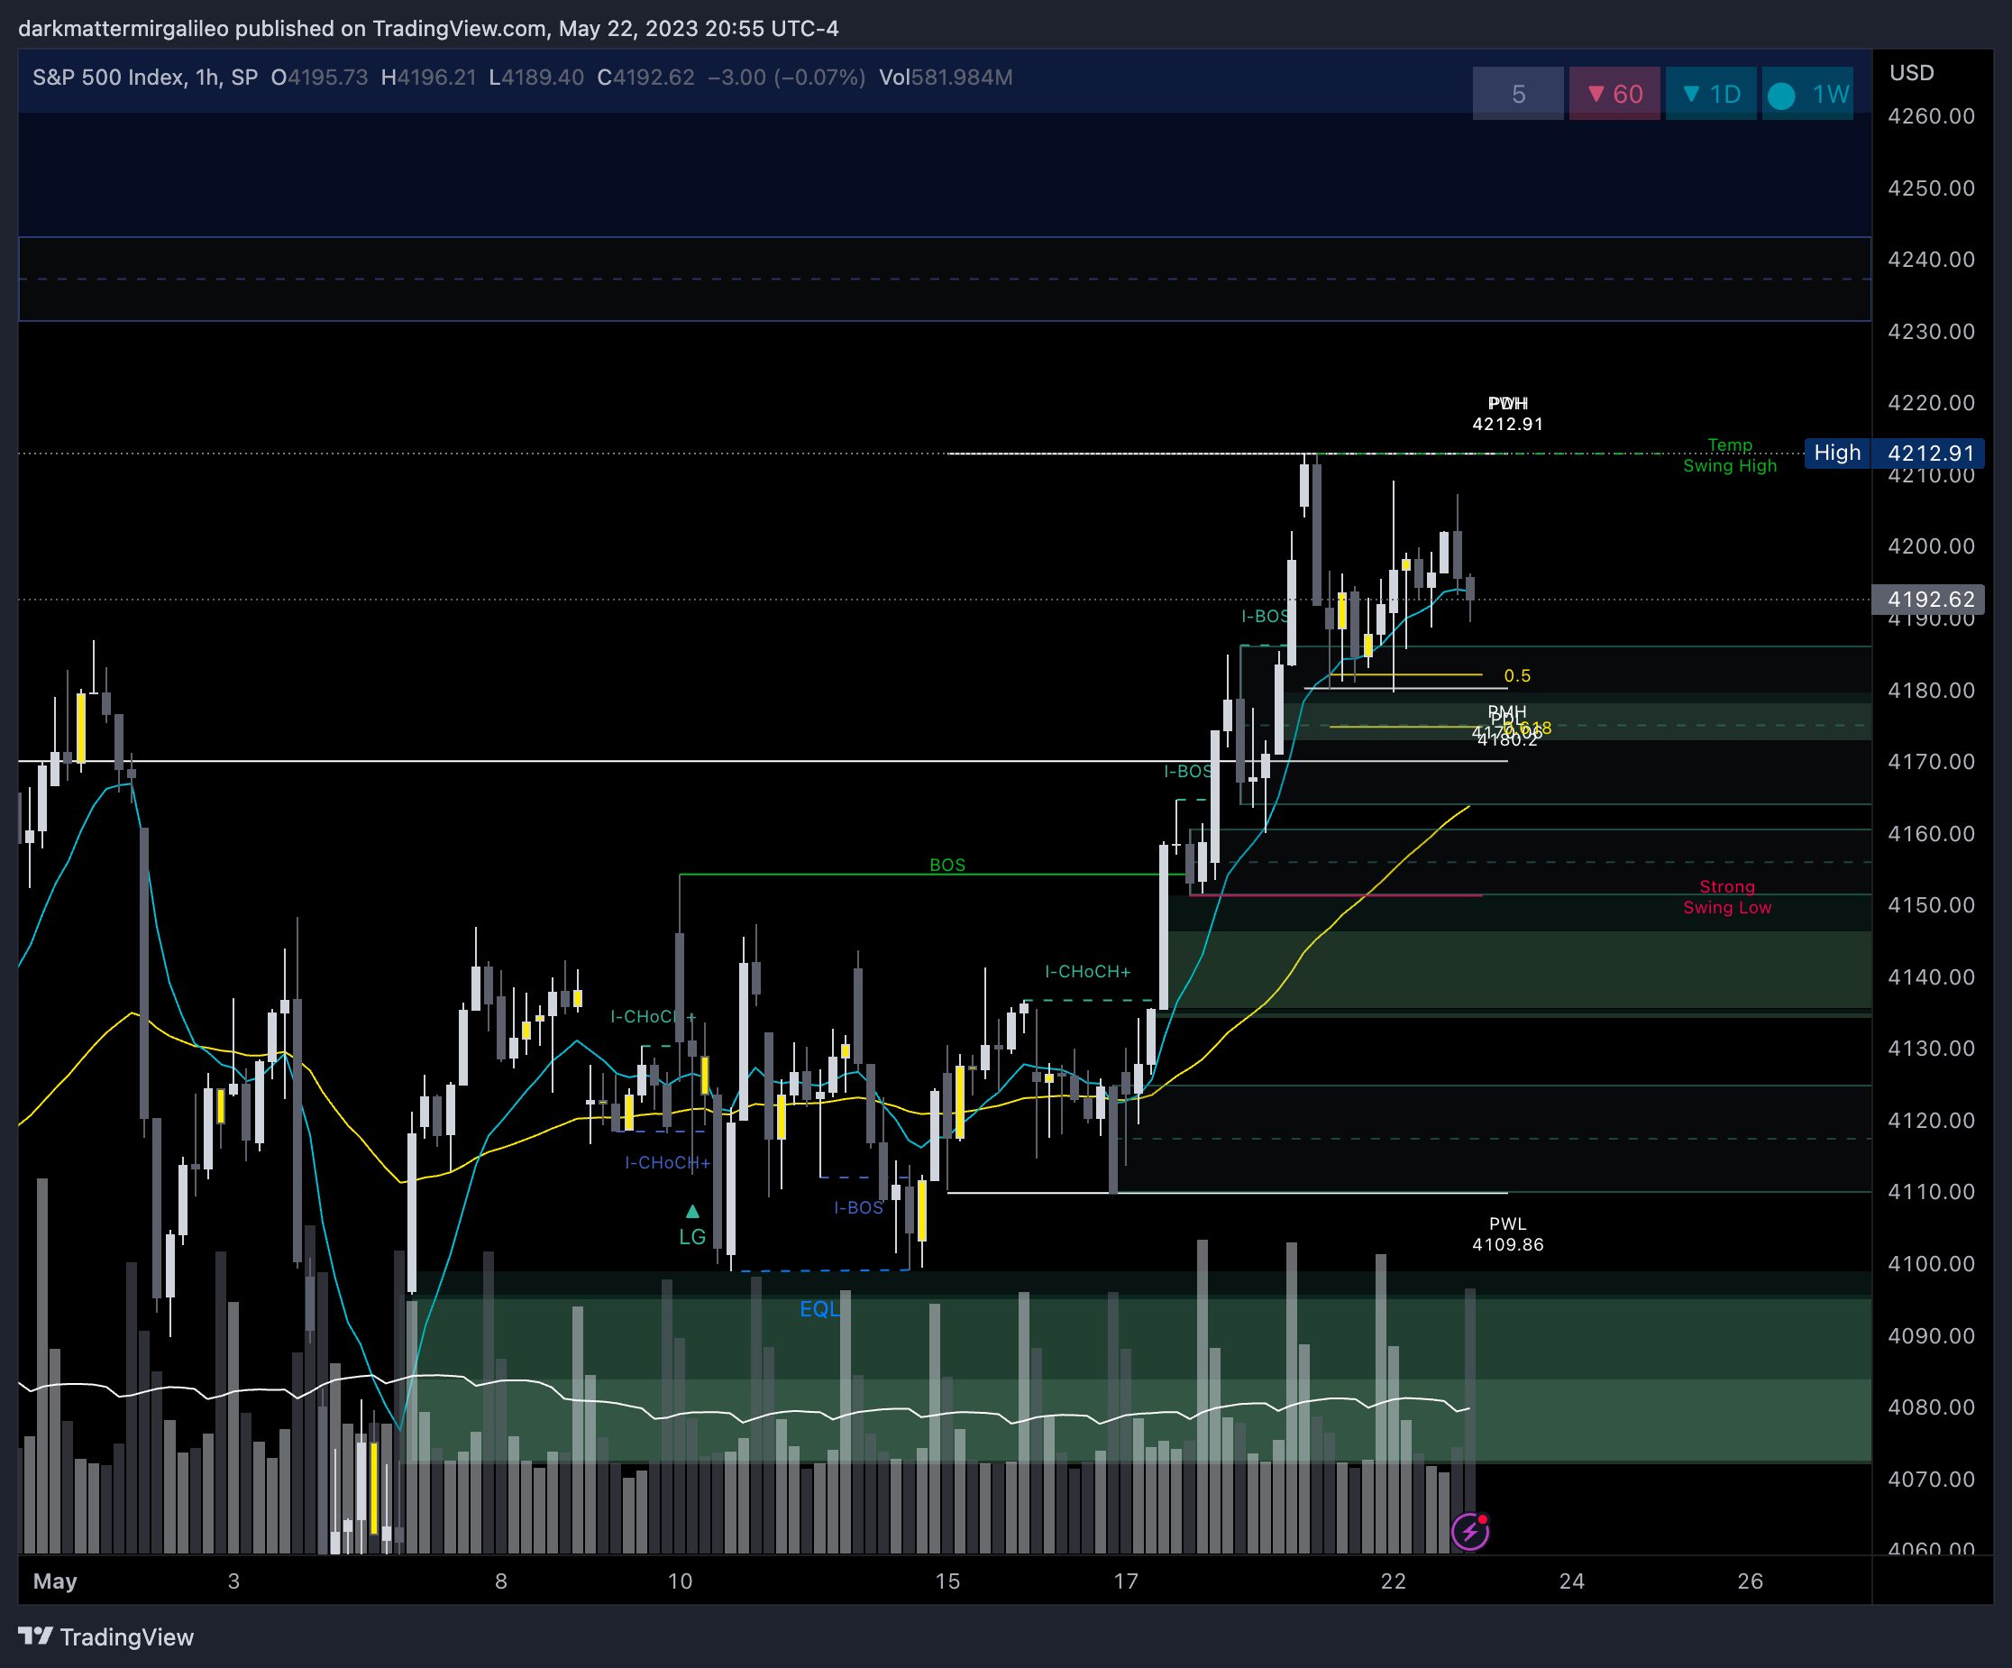This screenshot has width=2012, height=1668.
Task: Click the EQL label on chart
Action: pyautogui.click(x=820, y=1309)
